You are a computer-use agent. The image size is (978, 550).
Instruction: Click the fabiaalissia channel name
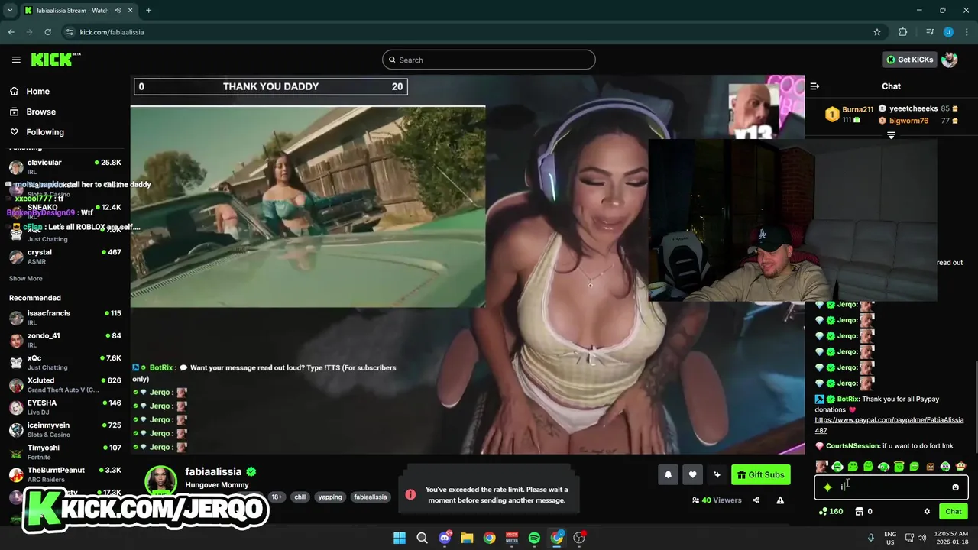[213, 471]
